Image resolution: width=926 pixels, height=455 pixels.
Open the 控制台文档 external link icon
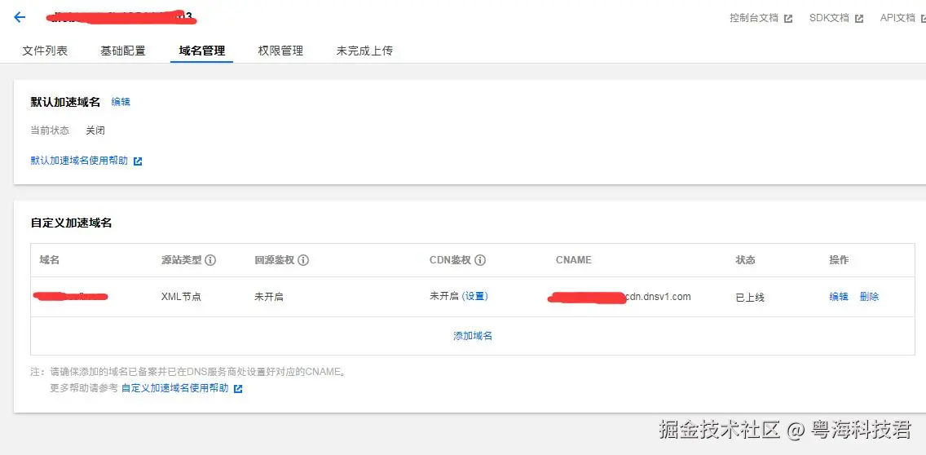tap(788, 18)
